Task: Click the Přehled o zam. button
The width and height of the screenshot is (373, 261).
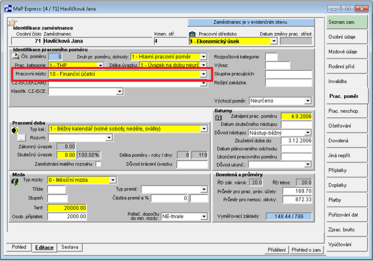Action: (x=306, y=250)
